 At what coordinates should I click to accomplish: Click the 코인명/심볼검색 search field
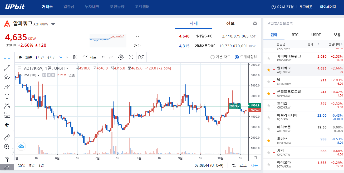pos(303,23)
